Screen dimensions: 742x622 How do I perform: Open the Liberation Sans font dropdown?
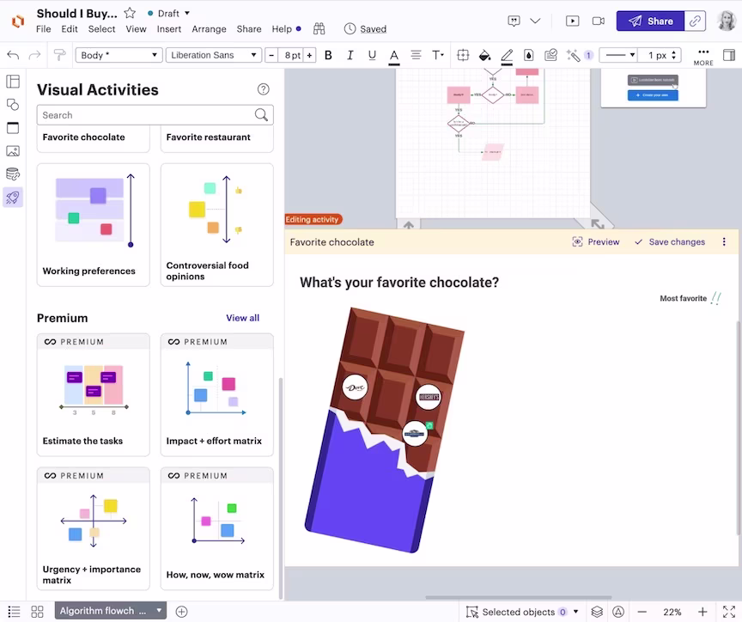coord(214,55)
